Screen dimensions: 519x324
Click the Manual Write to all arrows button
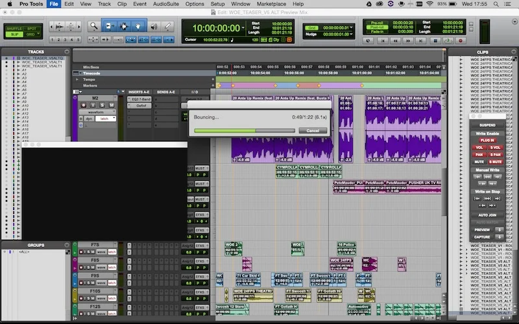(x=487, y=177)
